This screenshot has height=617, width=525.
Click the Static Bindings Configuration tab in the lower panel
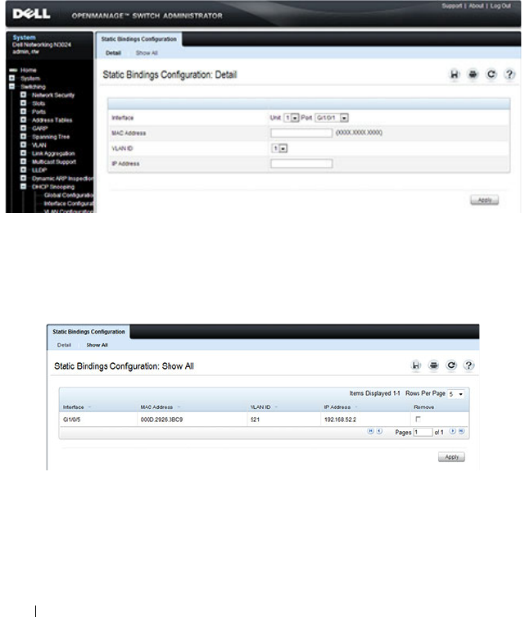coord(88,332)
